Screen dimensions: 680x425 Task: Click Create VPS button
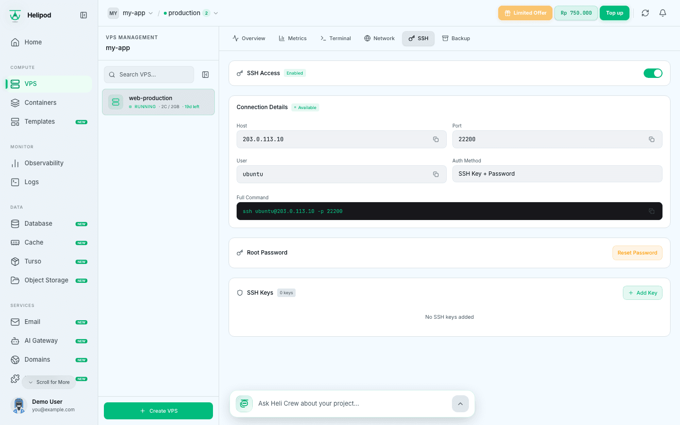[x=158, y=411]
